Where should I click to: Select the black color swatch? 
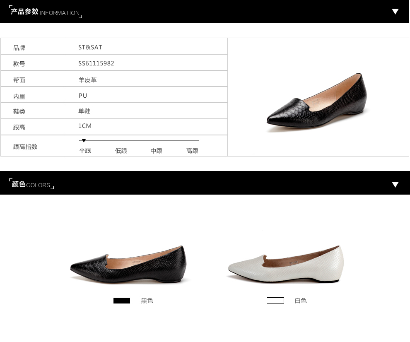point(122,301)
